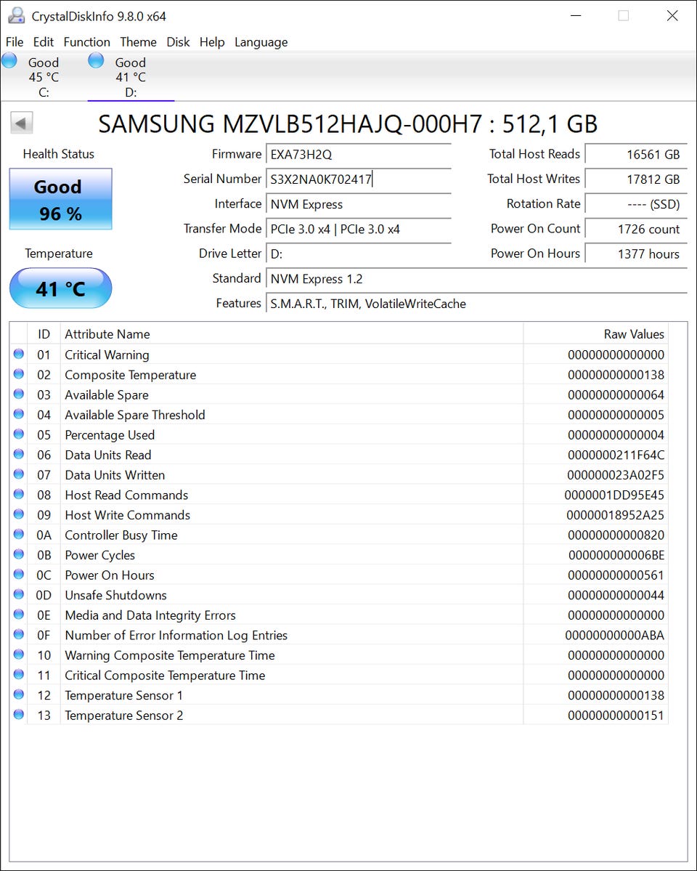Click the Raw Values column header
The width and height of the screenshot is (697, 871).
[595, 334]
